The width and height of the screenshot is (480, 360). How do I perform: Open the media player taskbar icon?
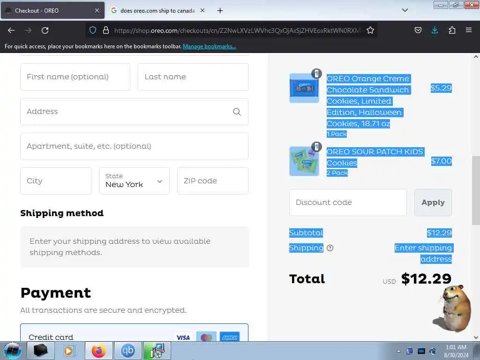pos(69,351)
